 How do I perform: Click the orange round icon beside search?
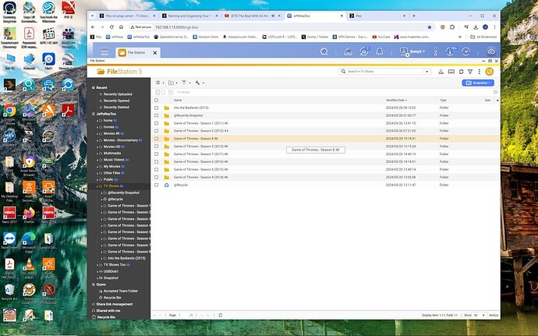point(490,72)
